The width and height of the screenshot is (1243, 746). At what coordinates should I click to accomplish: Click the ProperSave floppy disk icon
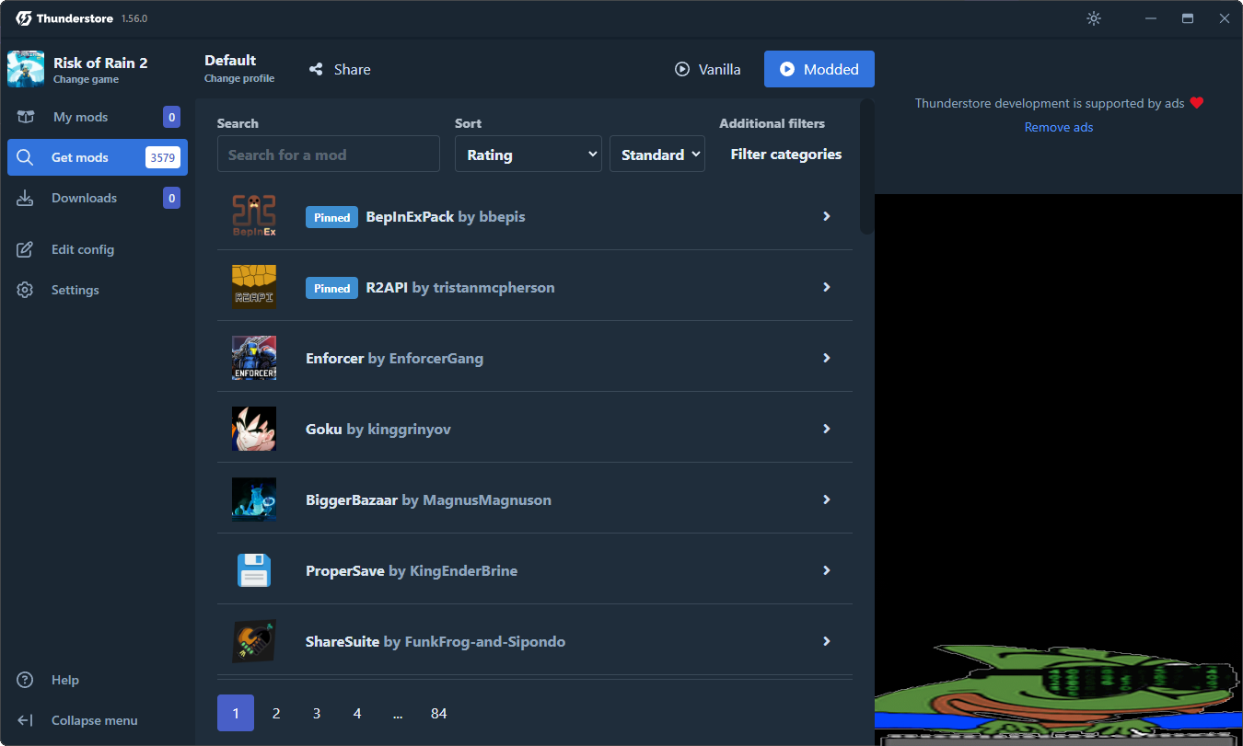(254, 570)
